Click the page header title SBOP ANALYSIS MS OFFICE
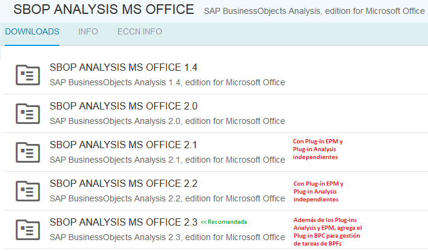Image resolution: width=428 pixels, height=251 pixels. pos(104,10)
